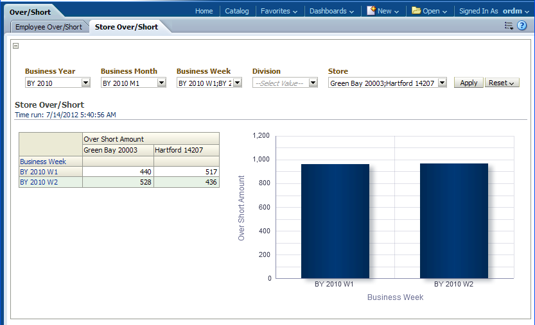Click the Reset button
535x325 pixels.
(502, 83)
